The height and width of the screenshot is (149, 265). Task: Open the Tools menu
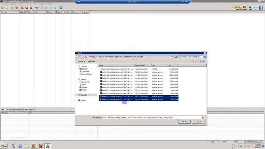pos(7,4)
